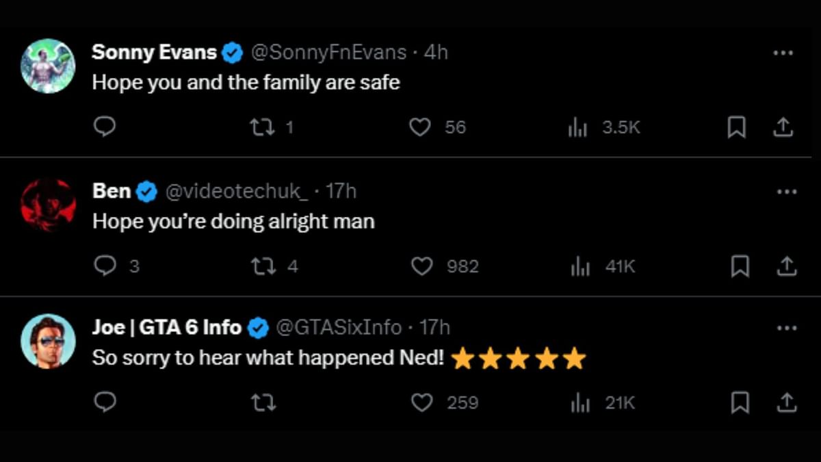Viewport: 821px width, 462px height.
Task: Open the 17h timestamp on Joe's tweet
Action: (x=434, y=328)
